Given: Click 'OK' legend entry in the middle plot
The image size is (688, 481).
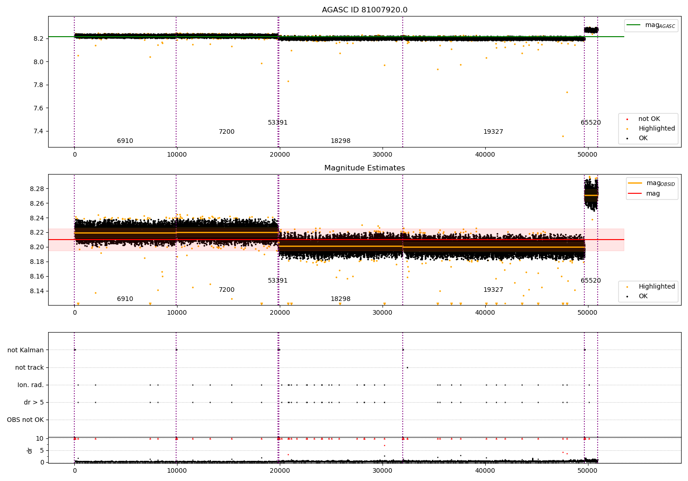Looking at the screenshot, I should (638, 296).
